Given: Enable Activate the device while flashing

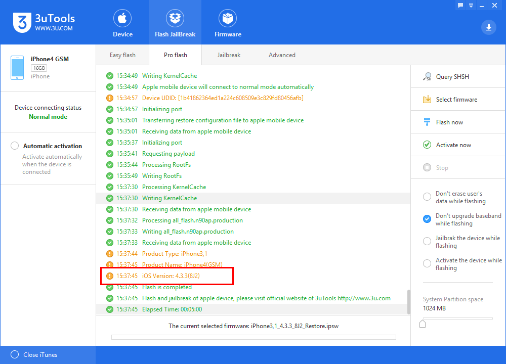Looking at the screenshot, I should point(427,263).
